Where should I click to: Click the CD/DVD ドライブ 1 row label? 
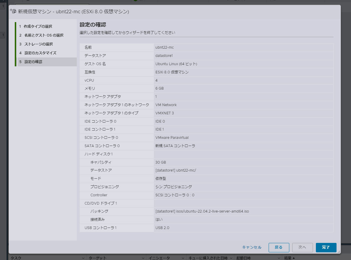point(101,203)
